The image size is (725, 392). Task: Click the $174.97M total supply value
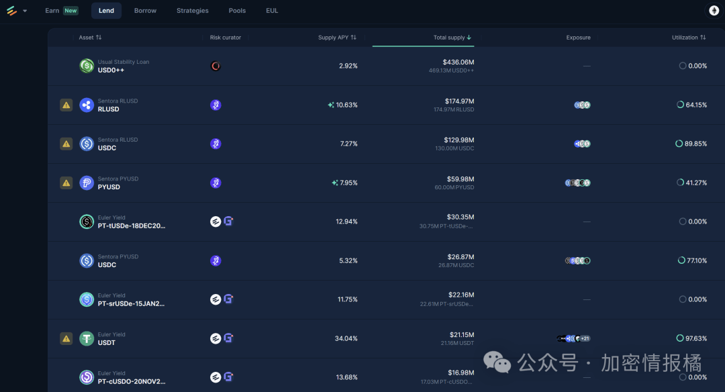tap(460, 101)
